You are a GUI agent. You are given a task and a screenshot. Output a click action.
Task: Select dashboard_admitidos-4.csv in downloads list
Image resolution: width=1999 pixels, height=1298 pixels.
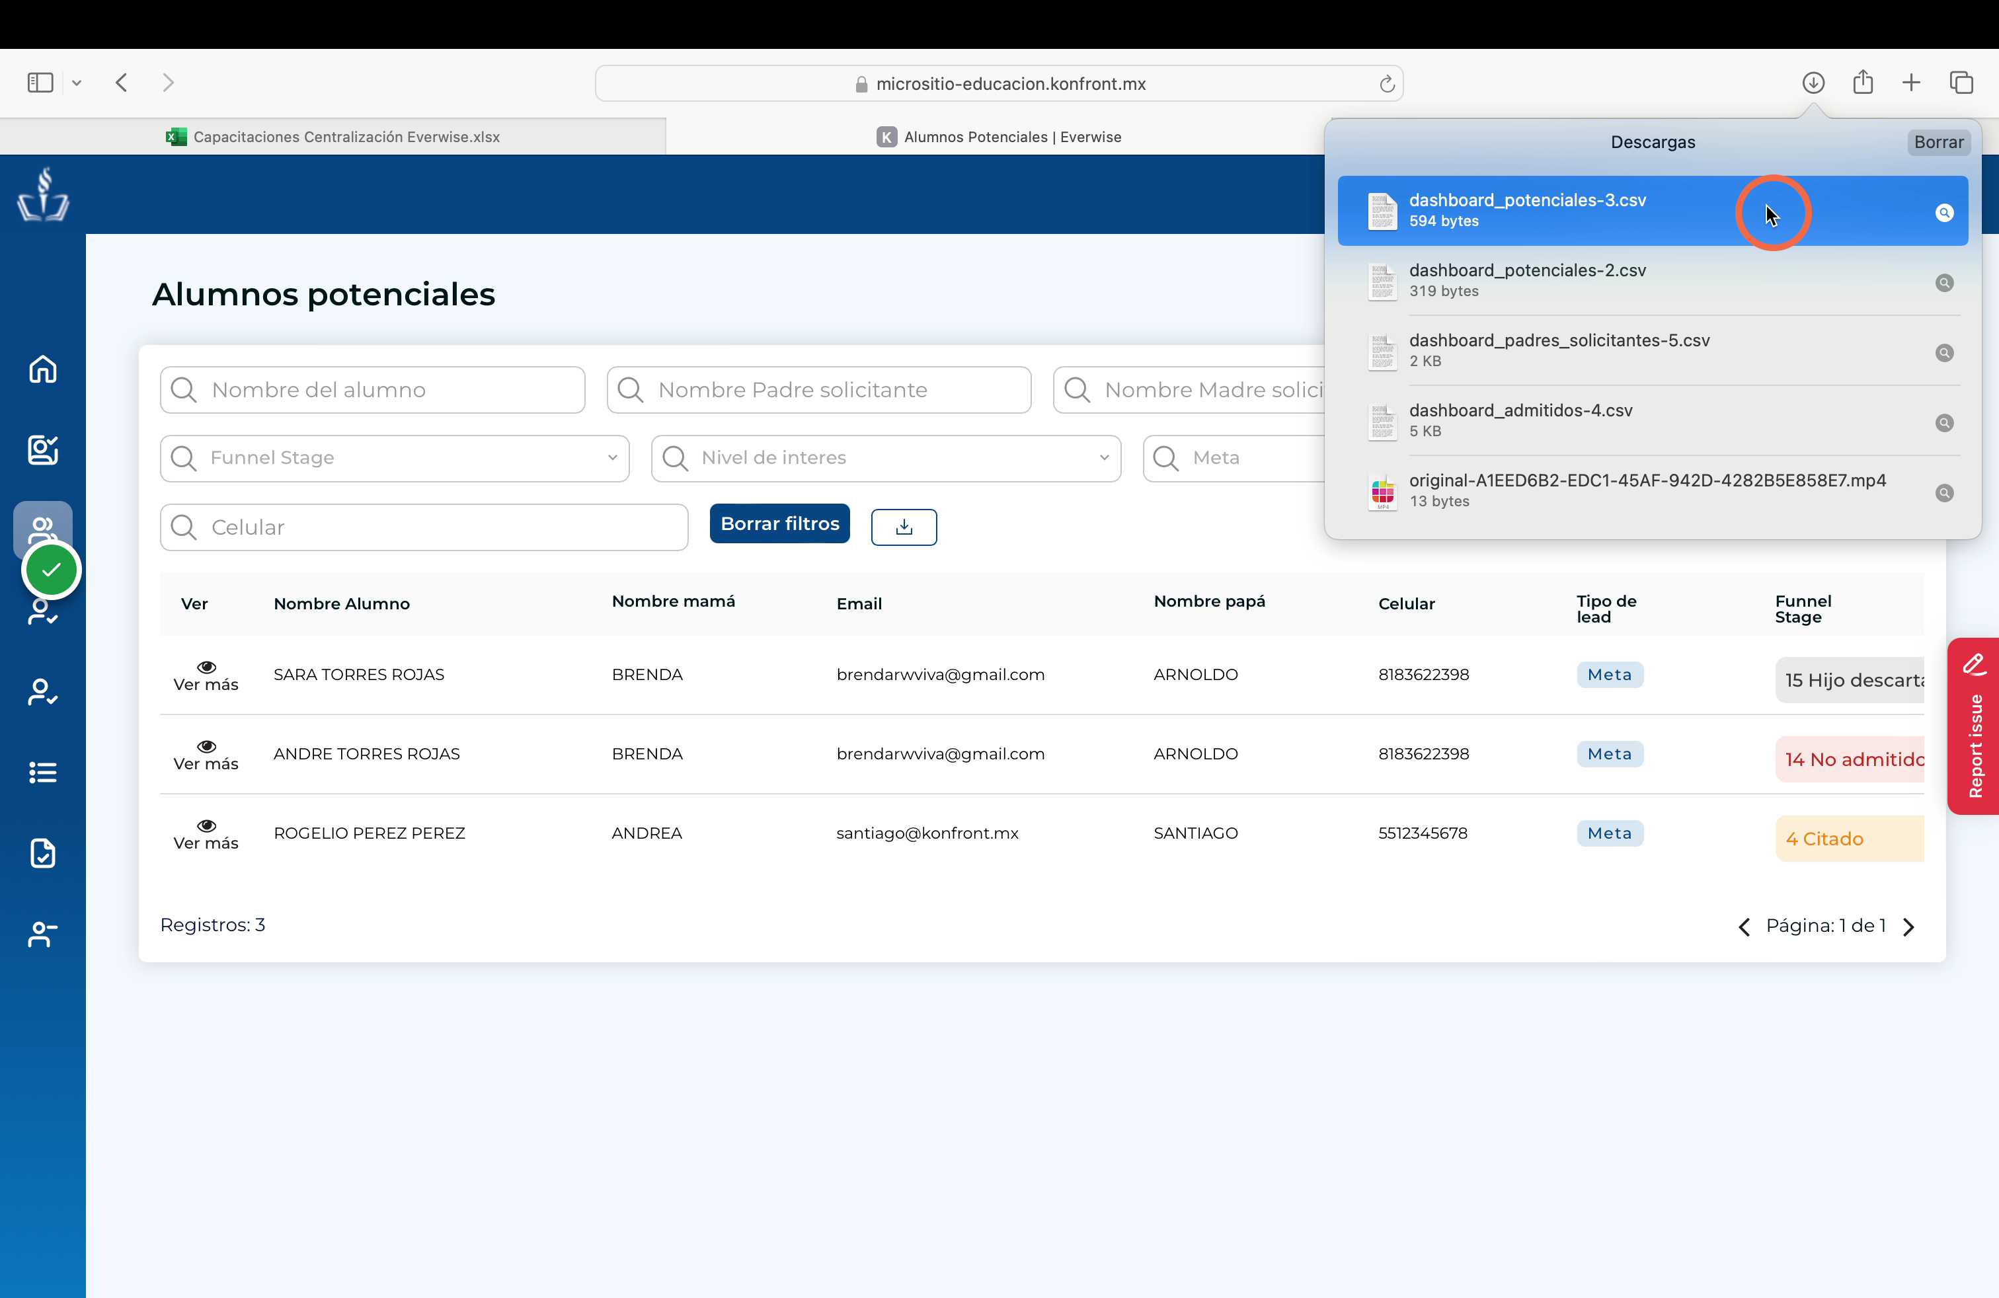pos(1652,420)
